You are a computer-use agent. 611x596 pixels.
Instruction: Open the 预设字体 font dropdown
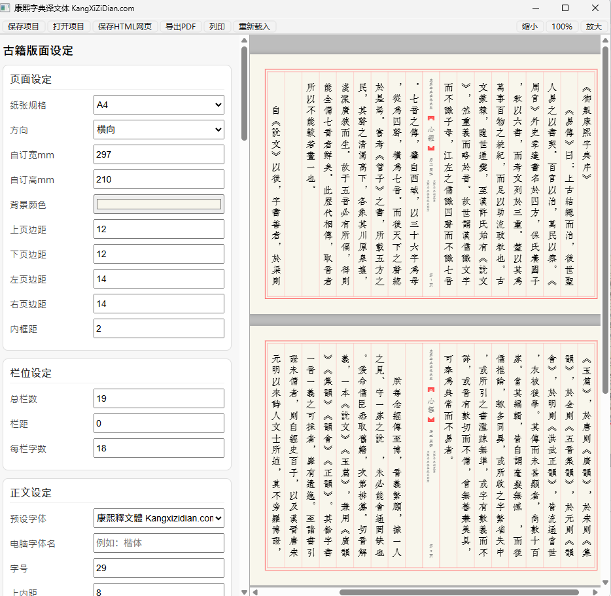point(159,518)
